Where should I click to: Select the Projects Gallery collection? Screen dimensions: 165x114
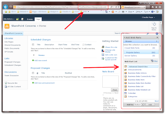coord(141,52)
